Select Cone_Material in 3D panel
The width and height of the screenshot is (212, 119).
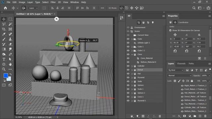click(x=146, y=58)
